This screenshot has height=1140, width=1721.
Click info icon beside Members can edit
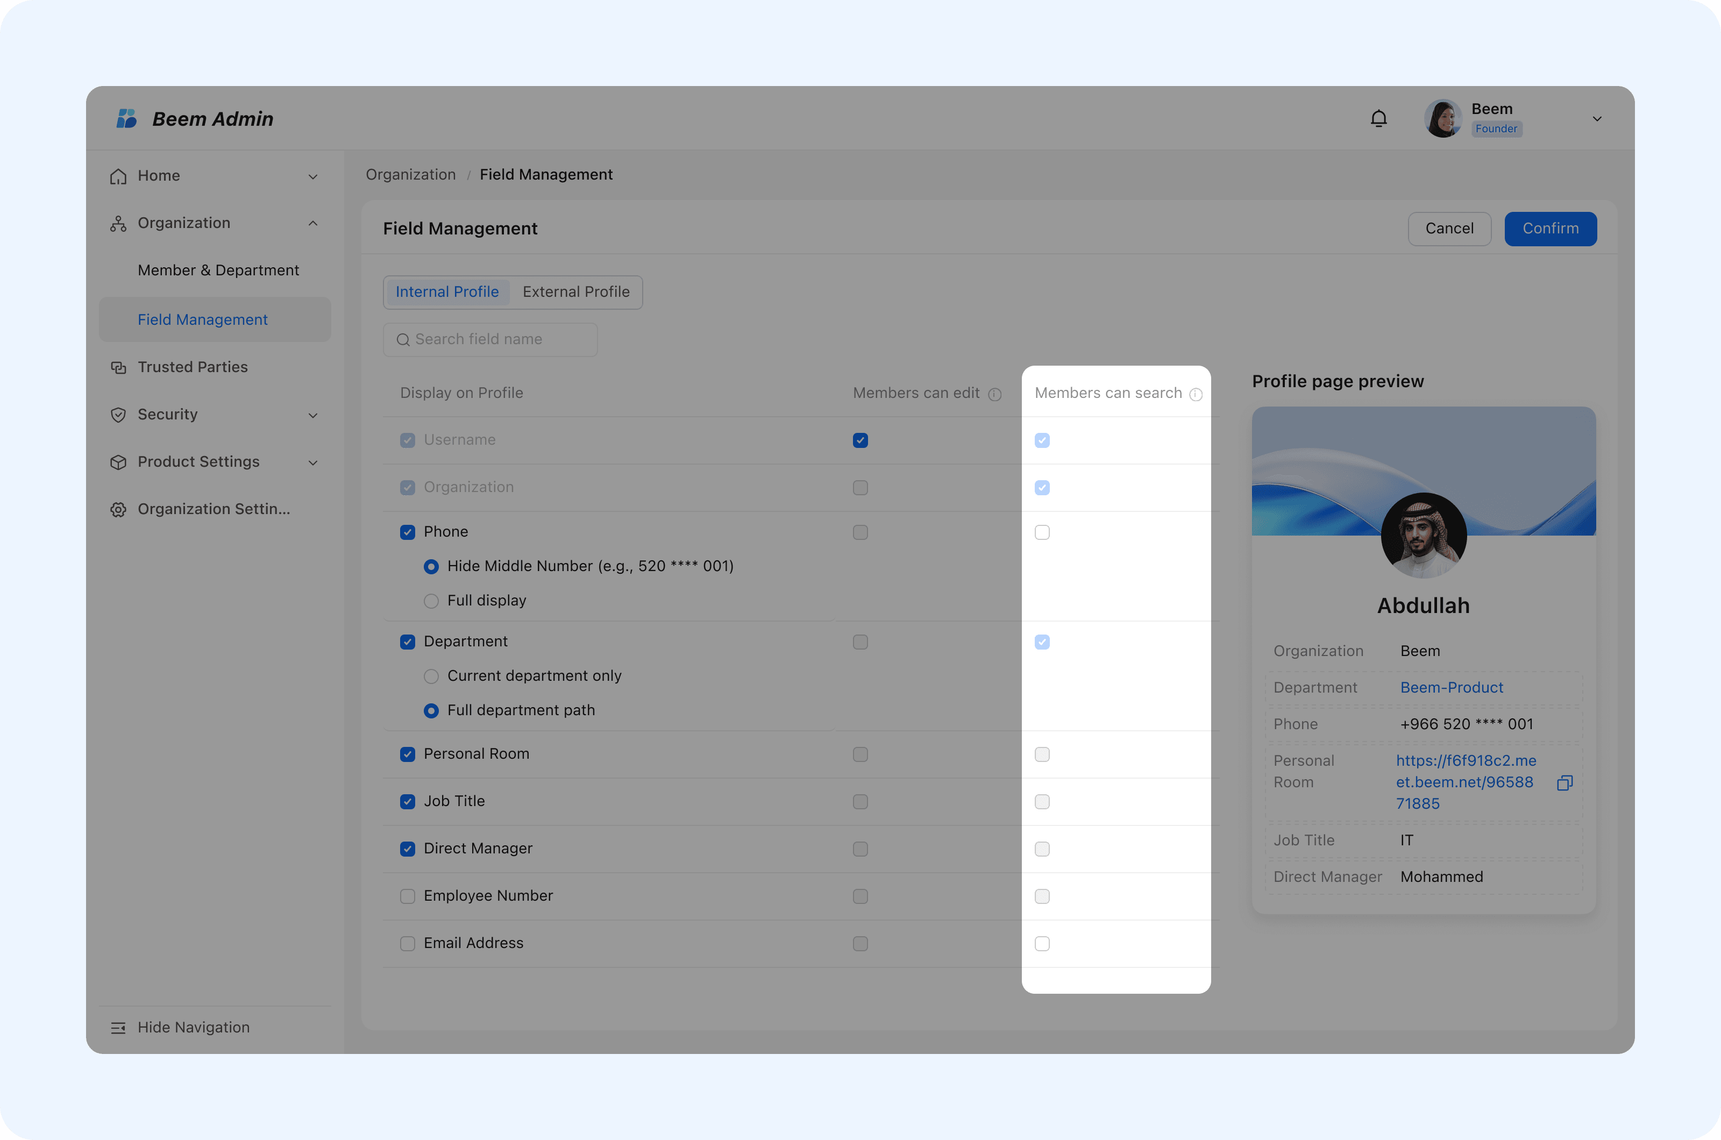[994, 394]
